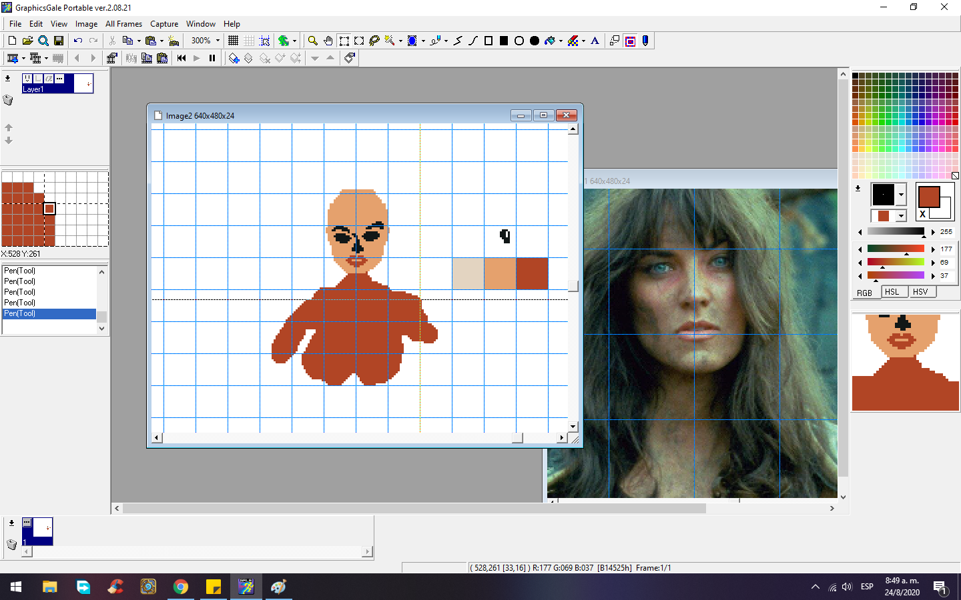961x600 pixels.
Task: Open the File menu
Action: [x=15, y=24]
